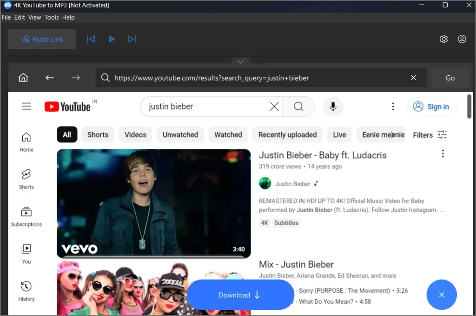Open the app settings gear
The width and height of the screenshot is (476, 316).
coord(443,39)
